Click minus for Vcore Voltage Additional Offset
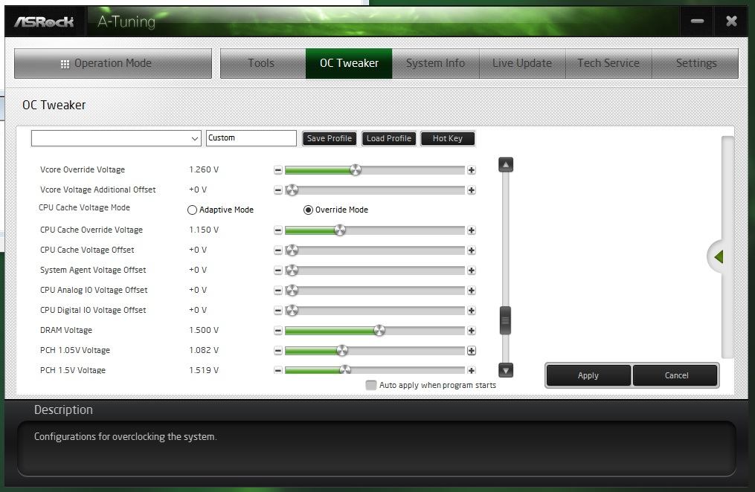Image resolution: width=755 pixels, height=492 pixels. tap(278, 190)
